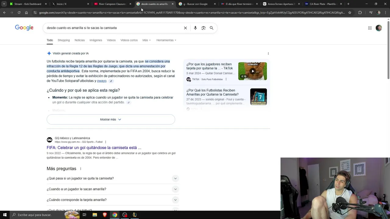Image resolution: width=390 pixels, height=219 pixels.
Task: Open the Chrome profile picture in toolbar
Action: pos(378,12)
